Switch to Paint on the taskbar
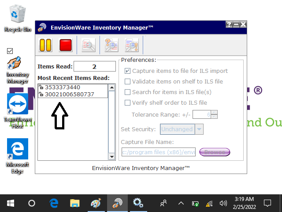The height and width of the screenshot is (212, 282). point(96,203)
